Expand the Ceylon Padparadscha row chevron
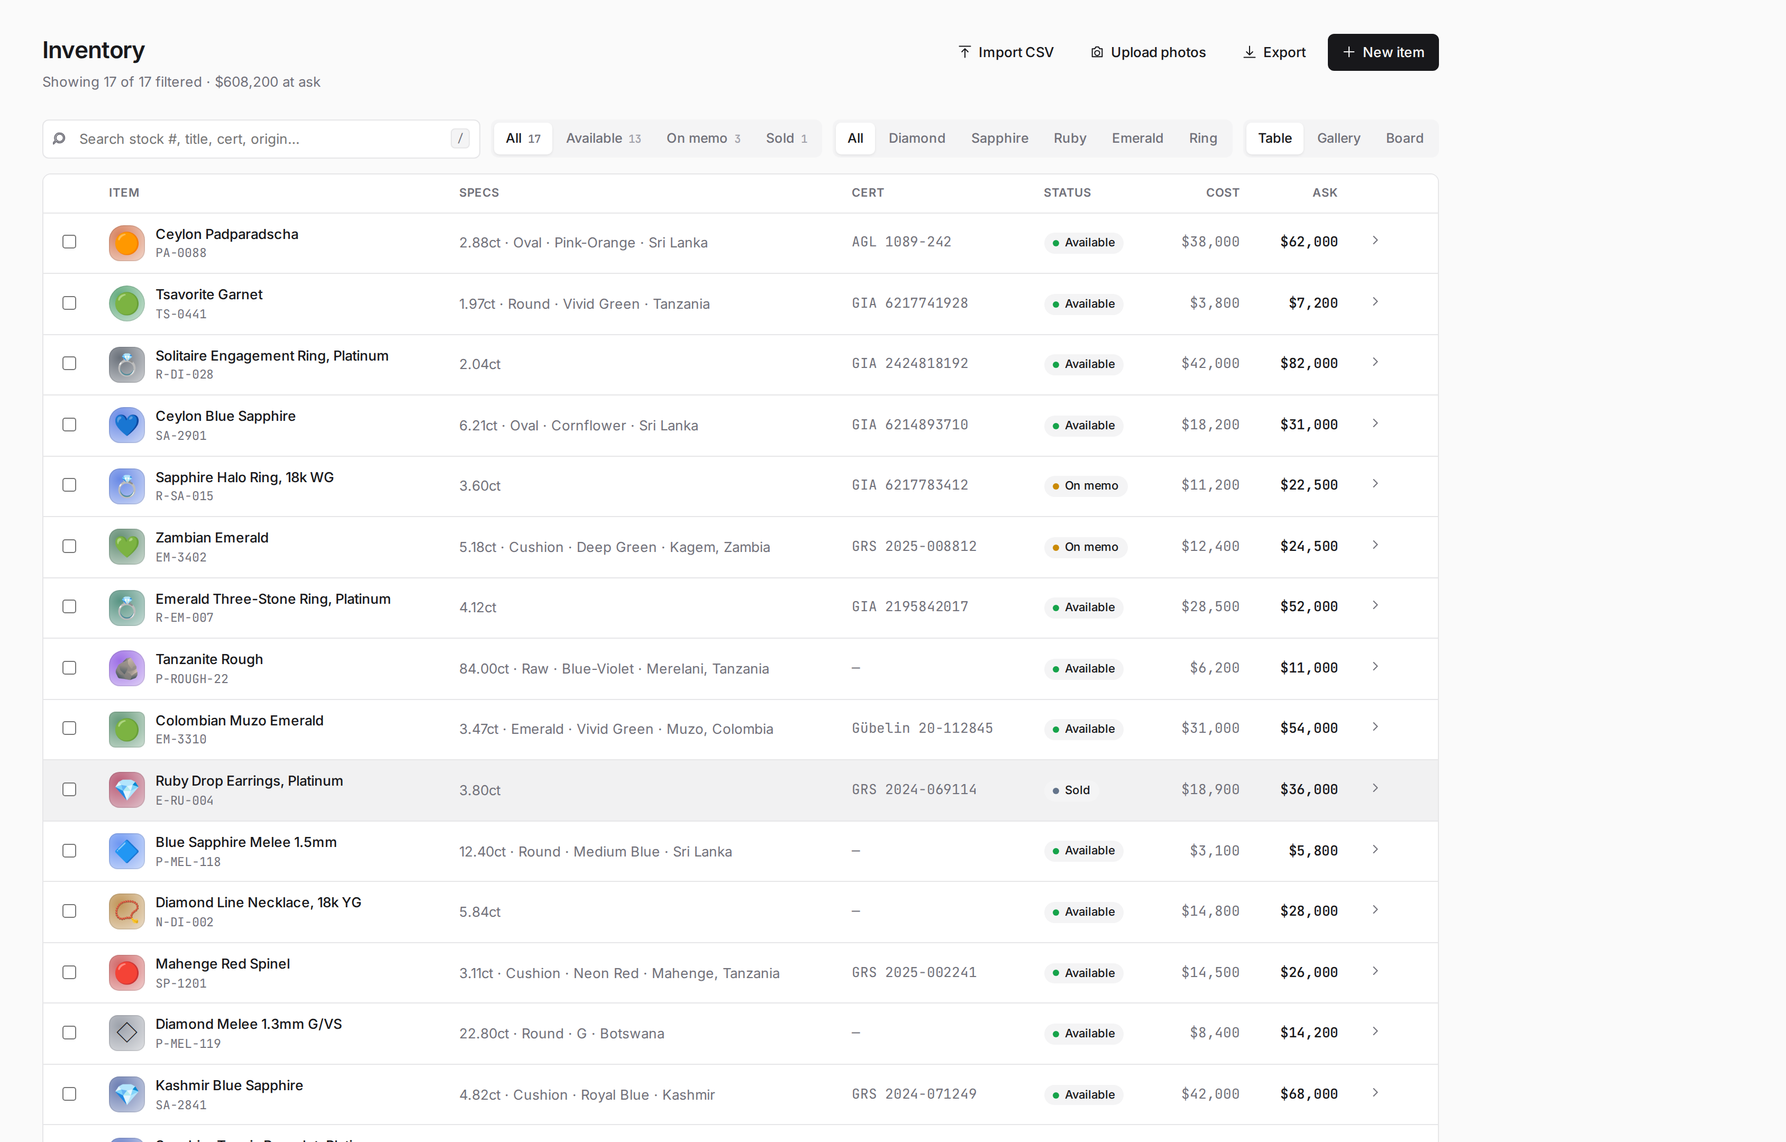1786x1142 pixels. point(1375,240)
